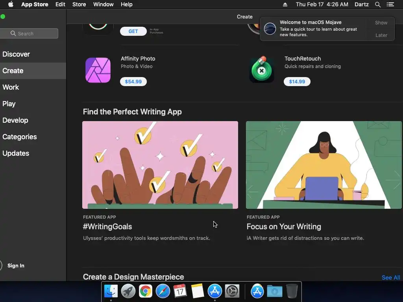Open the Store menu
The width and height of the screenshot is (403, 302).
tap(79, 4)
